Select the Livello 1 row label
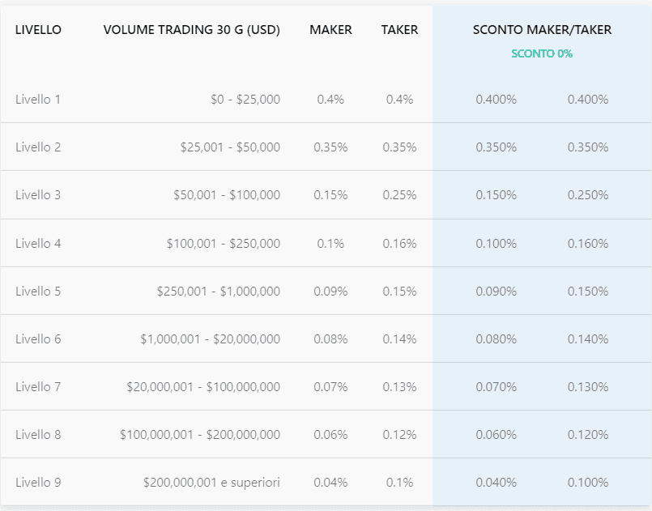The height and width of the screenshot is (511, 652). 38,100
